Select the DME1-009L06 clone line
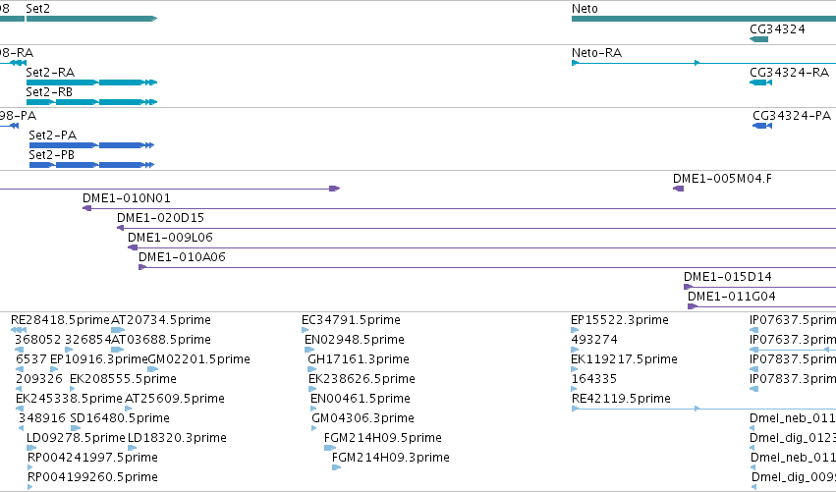 coord(482,247)
